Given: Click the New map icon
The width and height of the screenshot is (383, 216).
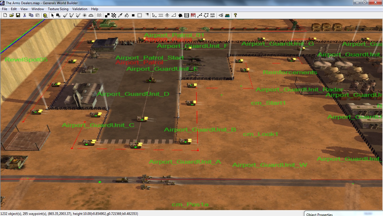Looking at the screenshot, I should pos(5,15).
